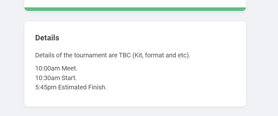Image resolution: width=278 pixels, height=116 pixels.
Task: Click the word Estimated
Action: click(72, 87)
